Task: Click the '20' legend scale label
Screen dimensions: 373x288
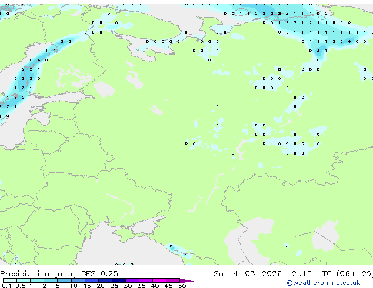Action: [x=101, y=286]
